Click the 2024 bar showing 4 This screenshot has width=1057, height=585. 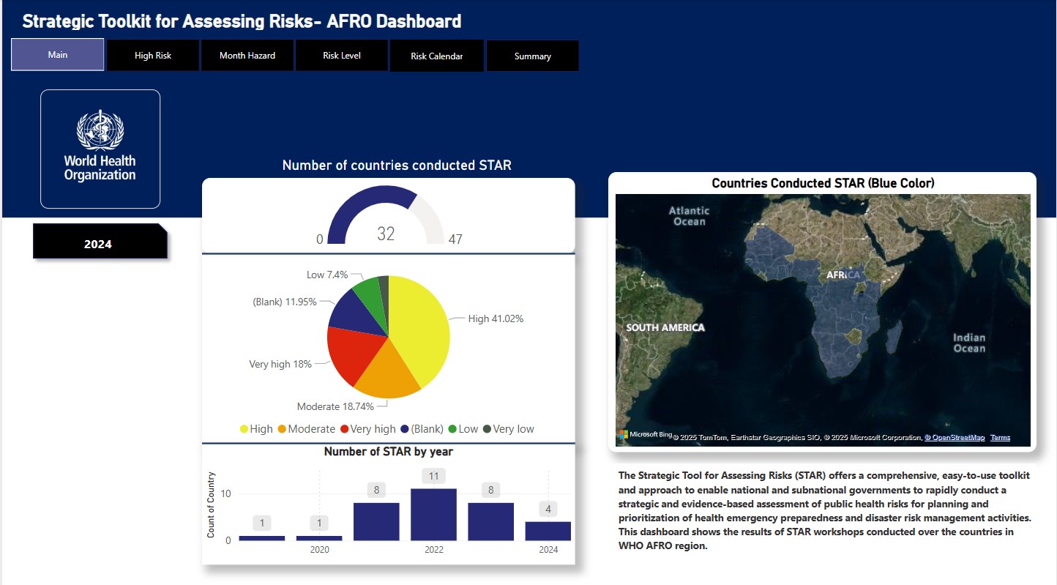click(548, 531)
